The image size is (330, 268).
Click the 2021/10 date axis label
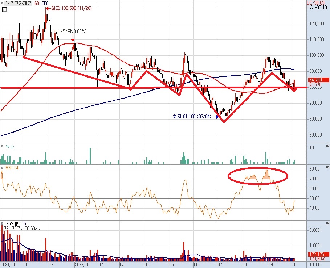coord(8,264)
